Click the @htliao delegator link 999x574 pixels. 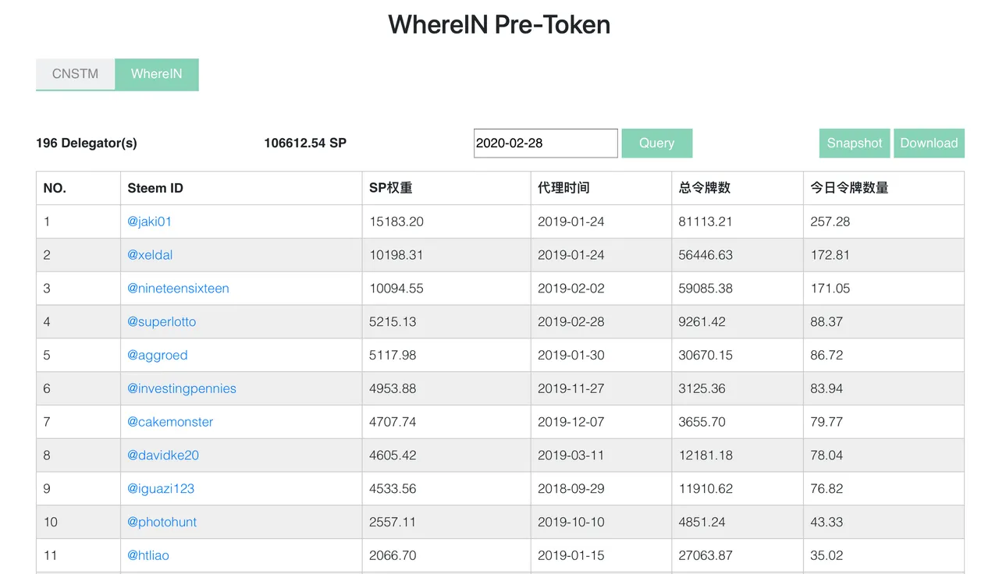(148, 555)
